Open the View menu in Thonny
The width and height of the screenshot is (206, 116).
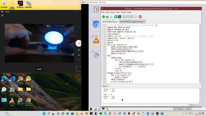(112, 12)
